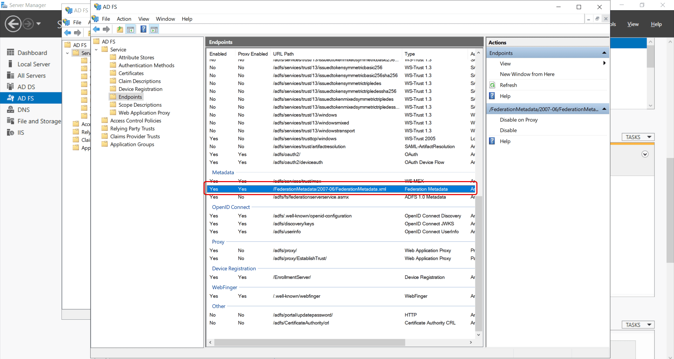The image size is (674, 359).
Task: Open the TASKS dropdown
Action: pyautogui.click(x=637, y=137)
